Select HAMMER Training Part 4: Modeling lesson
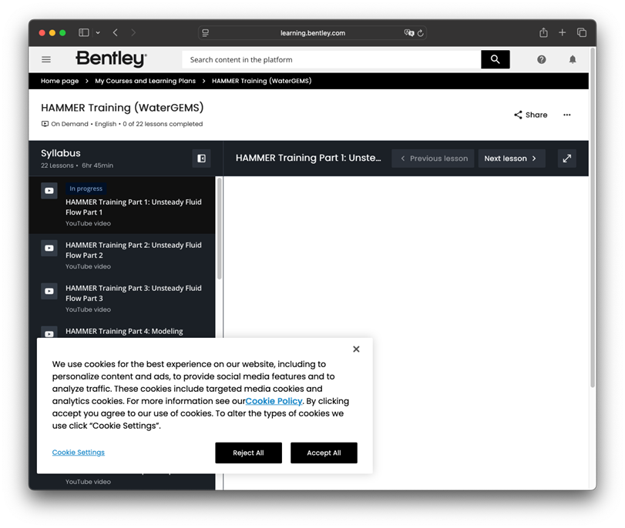Screen dimensions: 625x528 click(x=122, y=329)
